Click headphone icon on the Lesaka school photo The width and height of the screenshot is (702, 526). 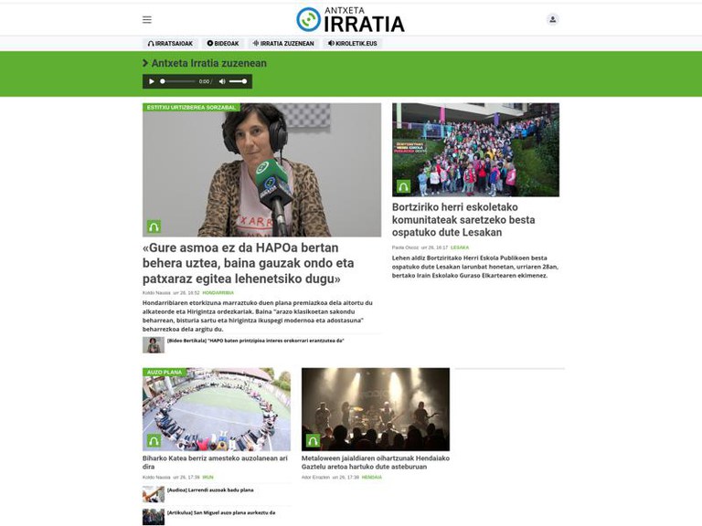coord(403,186)
